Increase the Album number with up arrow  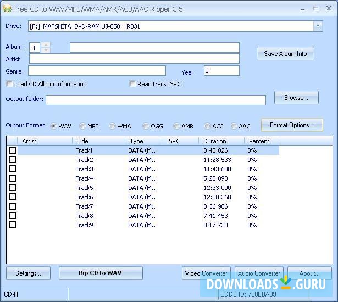tap(46, 45)
